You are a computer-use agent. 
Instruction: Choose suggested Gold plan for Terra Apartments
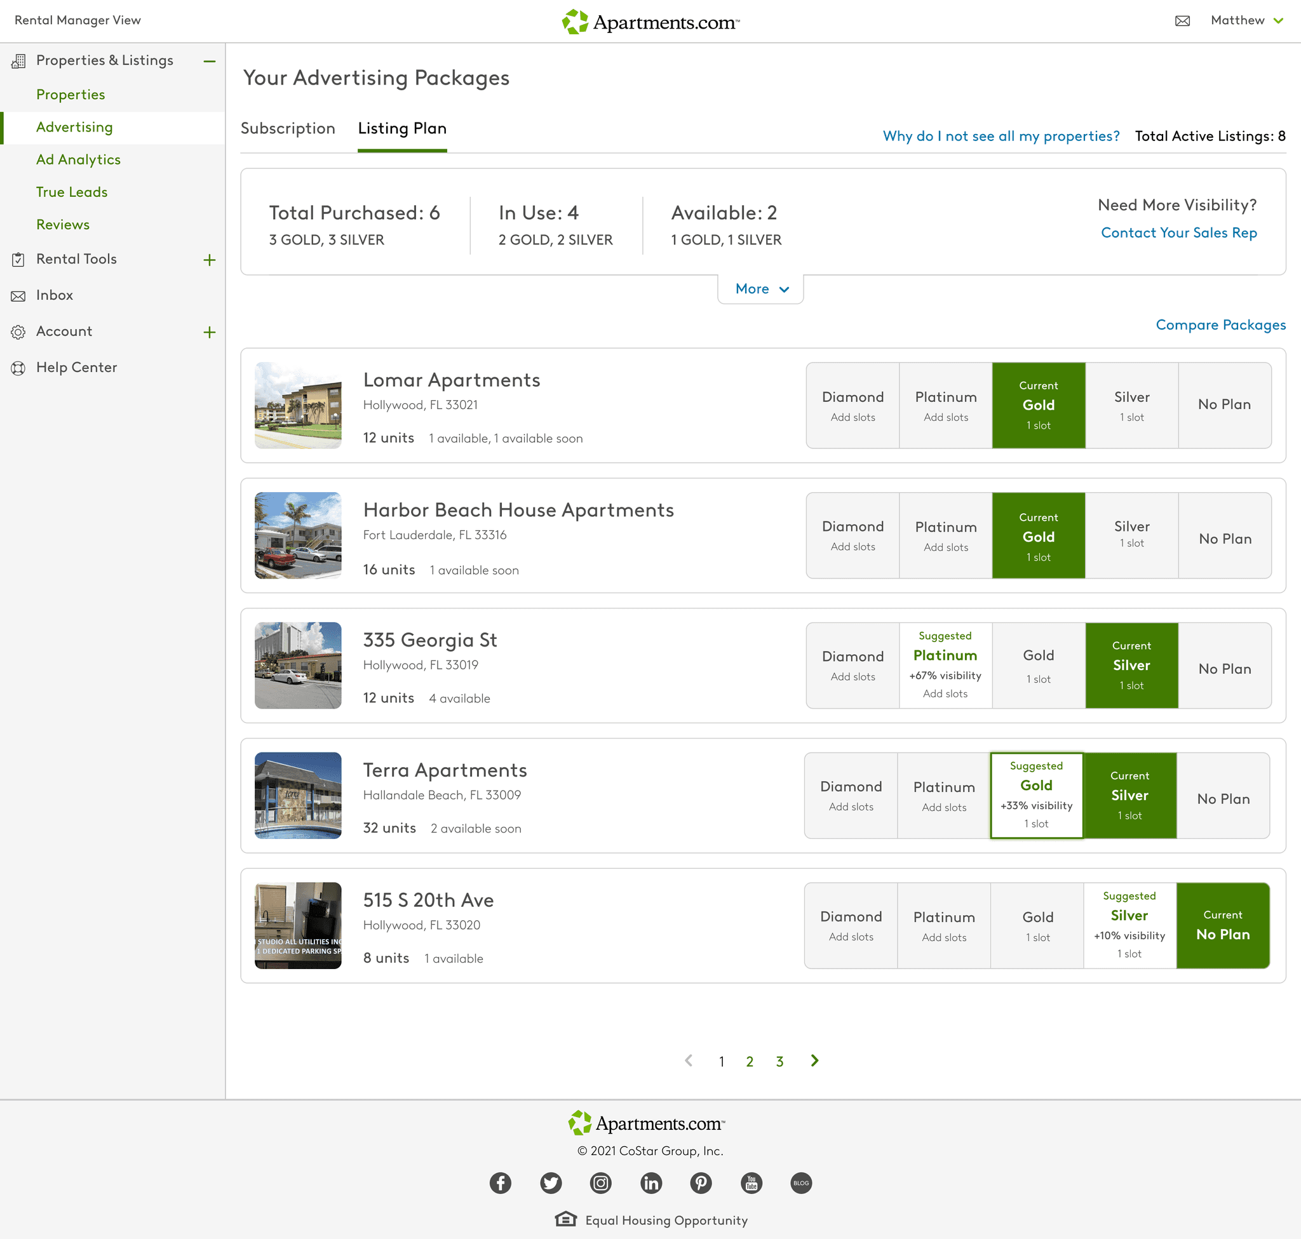coord(1036,795)
